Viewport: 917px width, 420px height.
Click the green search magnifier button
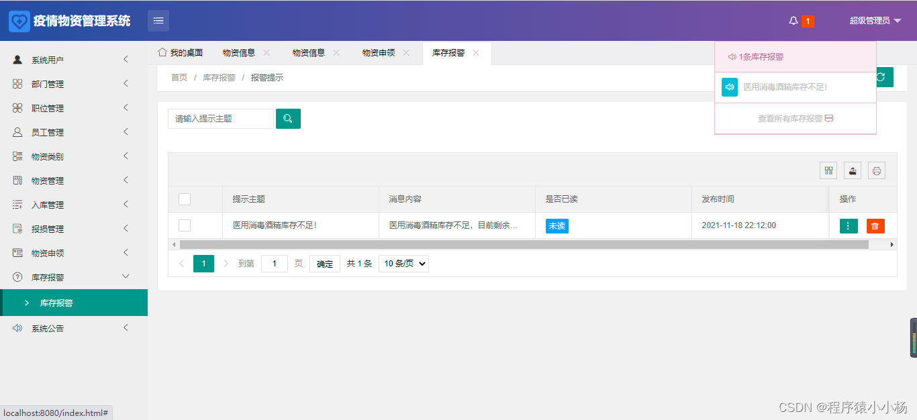288,119
